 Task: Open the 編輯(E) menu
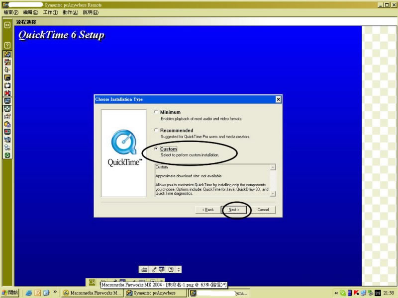(x=30, y=12)
